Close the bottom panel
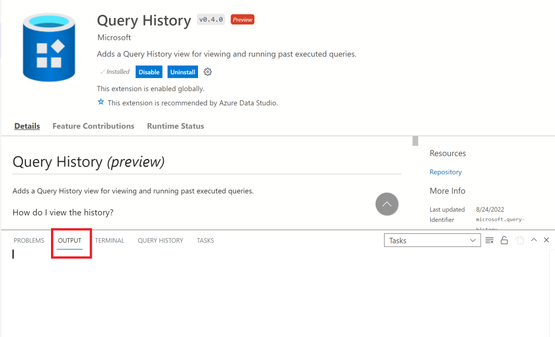 coord(546,240)
